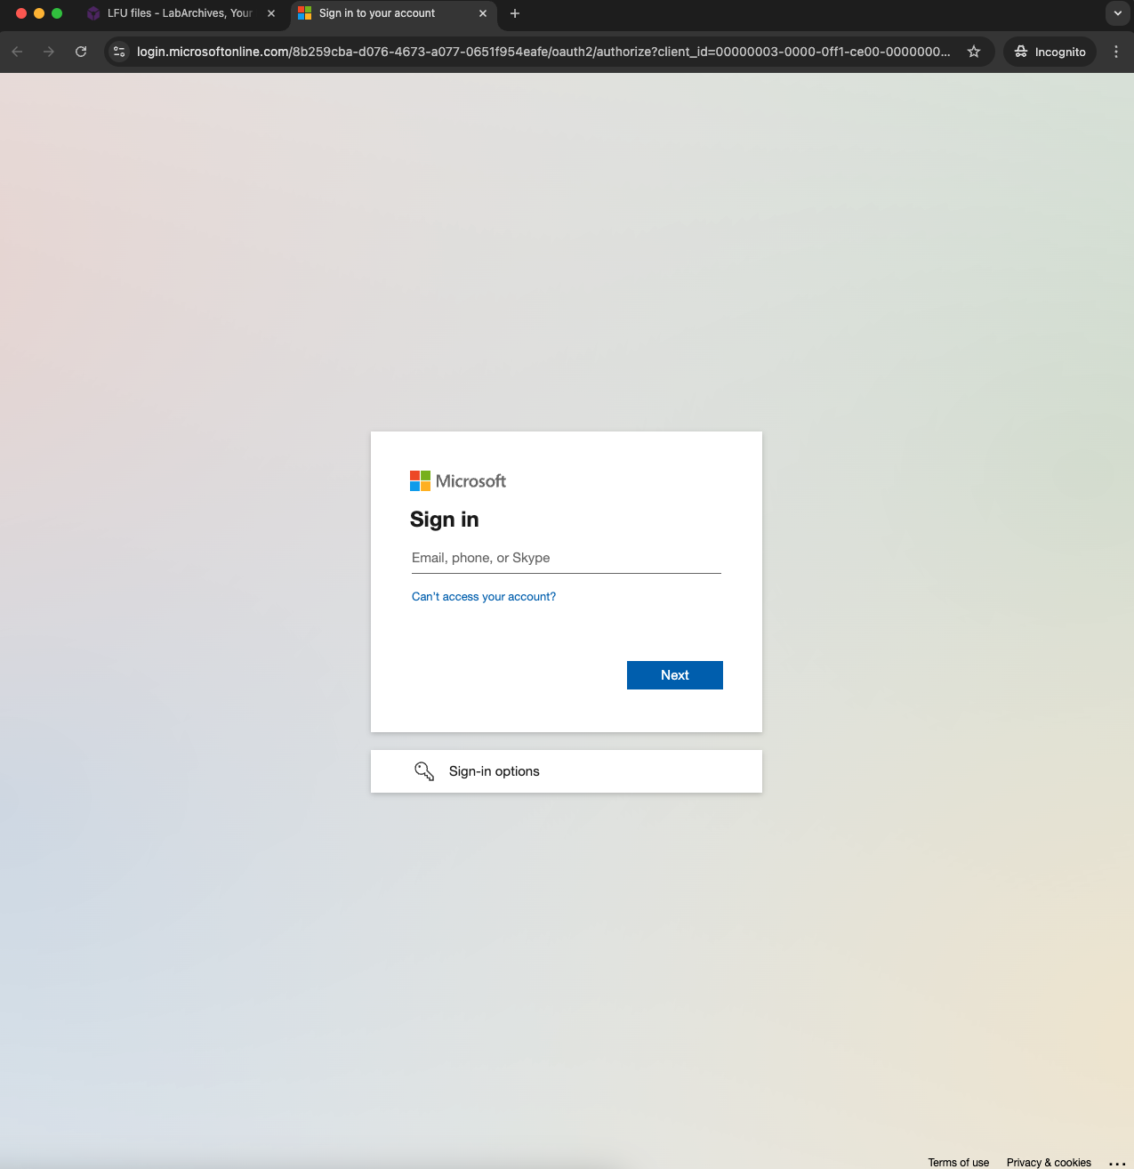The image size is (1134, 1169).
Task: Switch to LFU files - LabArchives tab
Action: click(x=181, y=13)
